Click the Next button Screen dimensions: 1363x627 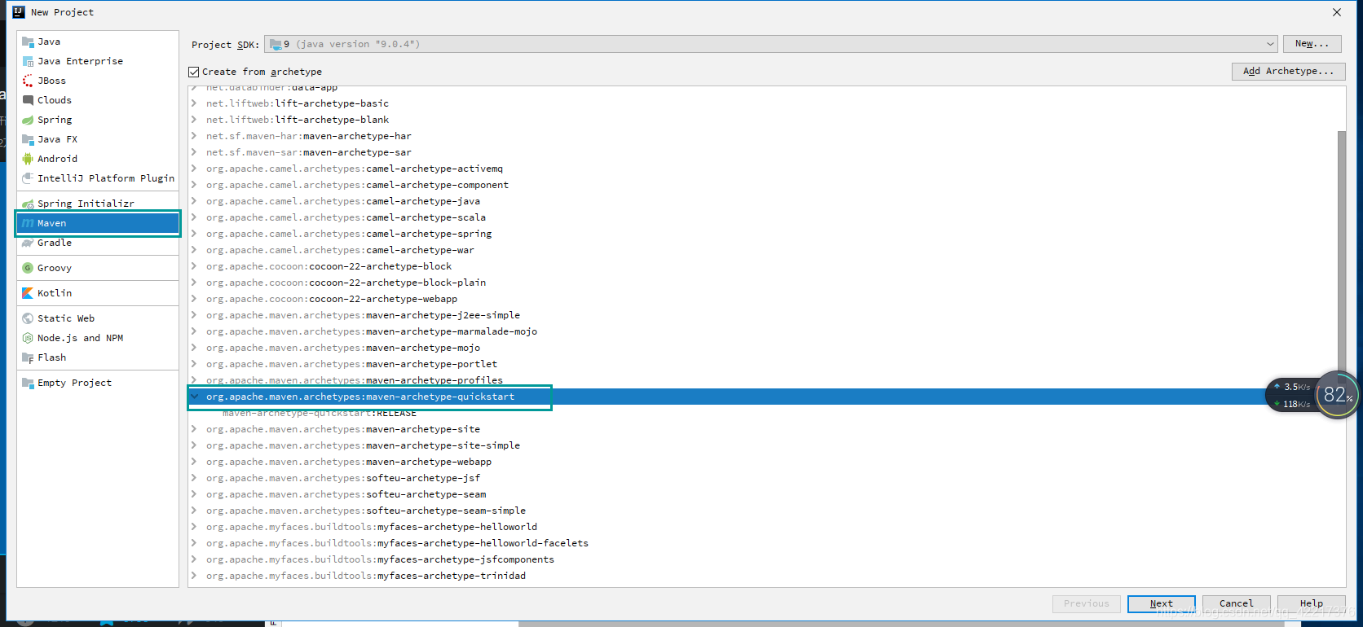pyautogui.click(x=1161, y=603)
